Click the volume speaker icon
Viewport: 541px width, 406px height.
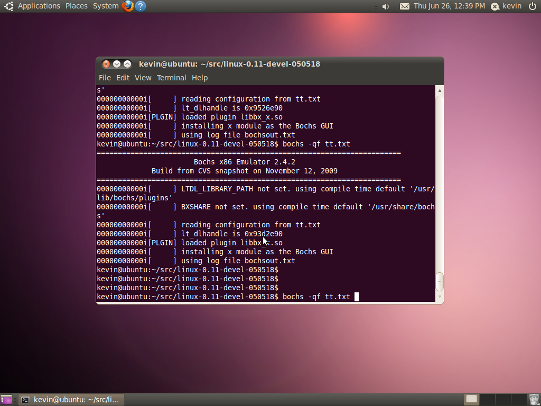pos(386,6)
